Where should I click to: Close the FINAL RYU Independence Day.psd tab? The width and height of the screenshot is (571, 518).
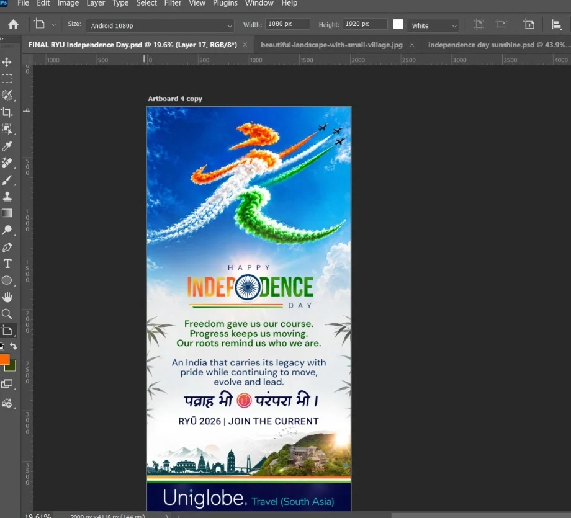coord(245,45)
